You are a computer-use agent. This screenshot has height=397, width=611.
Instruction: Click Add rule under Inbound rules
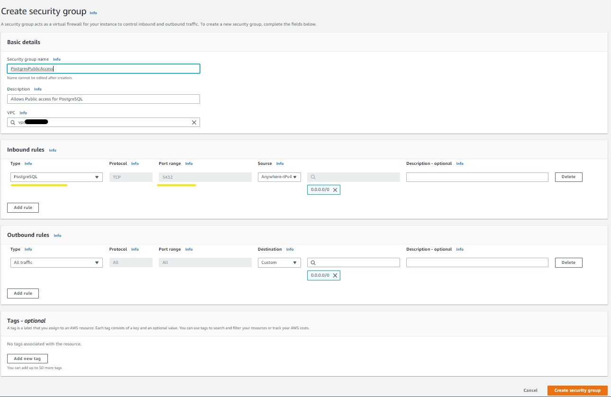pyautogui.click(x=23, y=208)
